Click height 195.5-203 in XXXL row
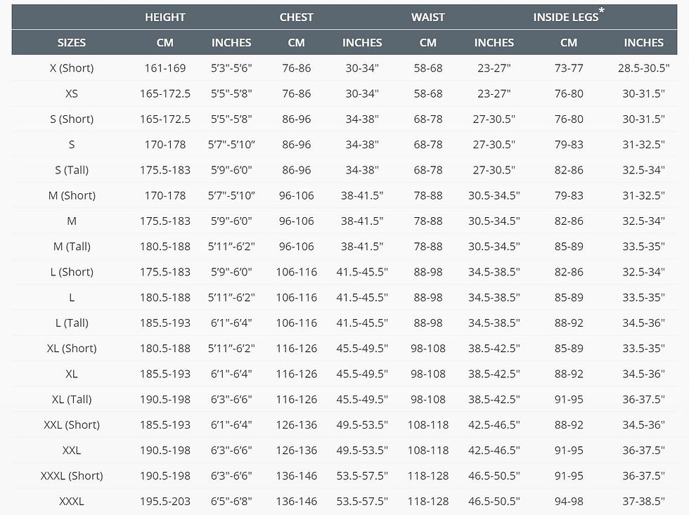Image resolution: width=689 pixels, height=515 pixels. point(165,501)
